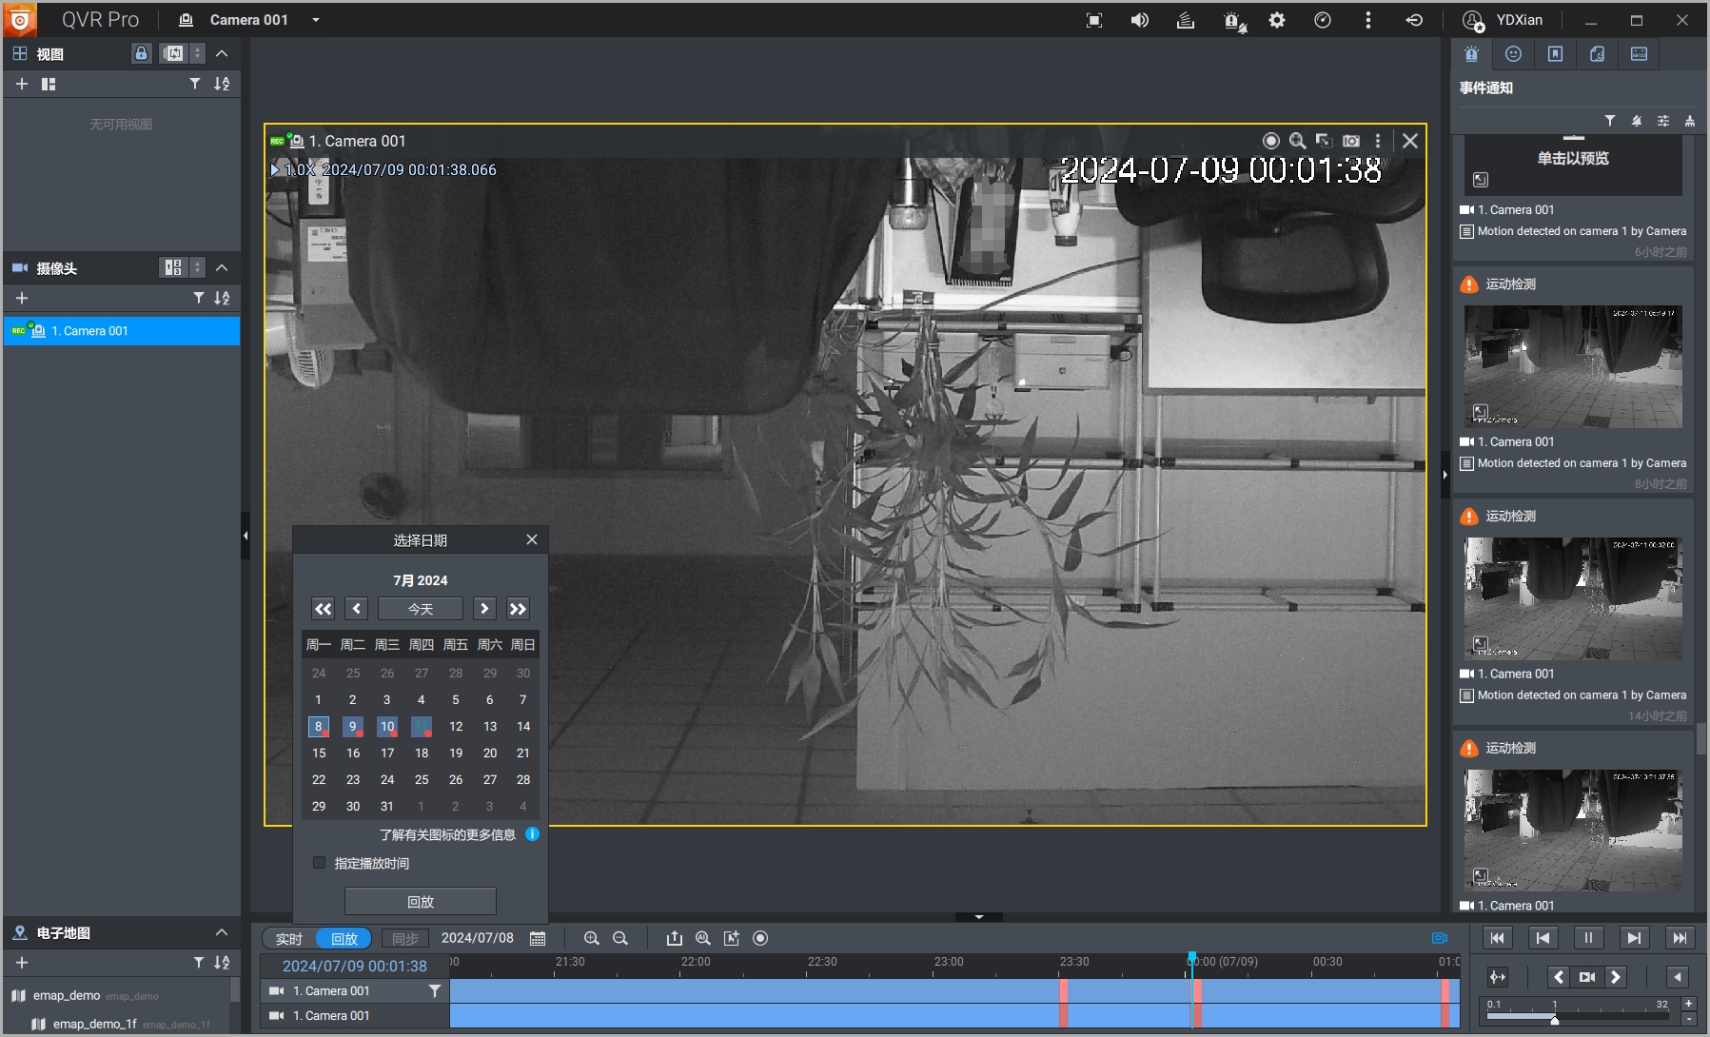Open event notification settings sliders icon

[x=1662, y=121]
